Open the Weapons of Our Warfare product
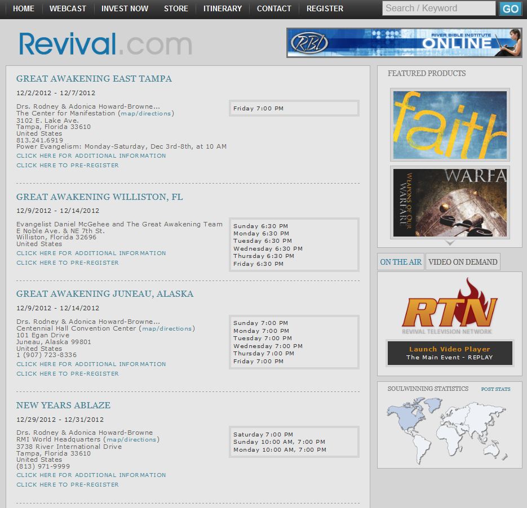The width and height of the screenshot is (527, 508). coord(450,202)
